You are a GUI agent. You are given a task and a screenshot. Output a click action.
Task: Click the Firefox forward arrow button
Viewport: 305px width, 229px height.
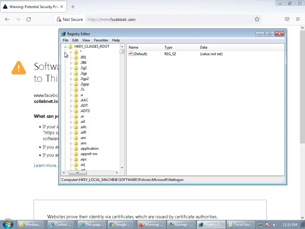(18, 19)
